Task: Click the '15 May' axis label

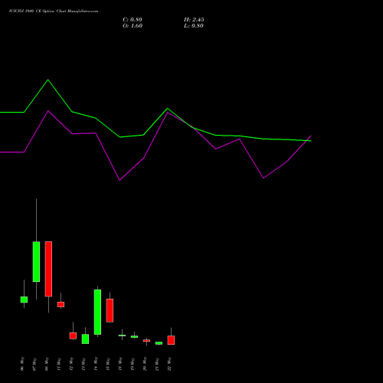Action: click(108, 364)
